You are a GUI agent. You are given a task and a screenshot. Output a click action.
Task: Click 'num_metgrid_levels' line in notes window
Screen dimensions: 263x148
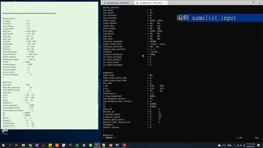coord(18,108)
